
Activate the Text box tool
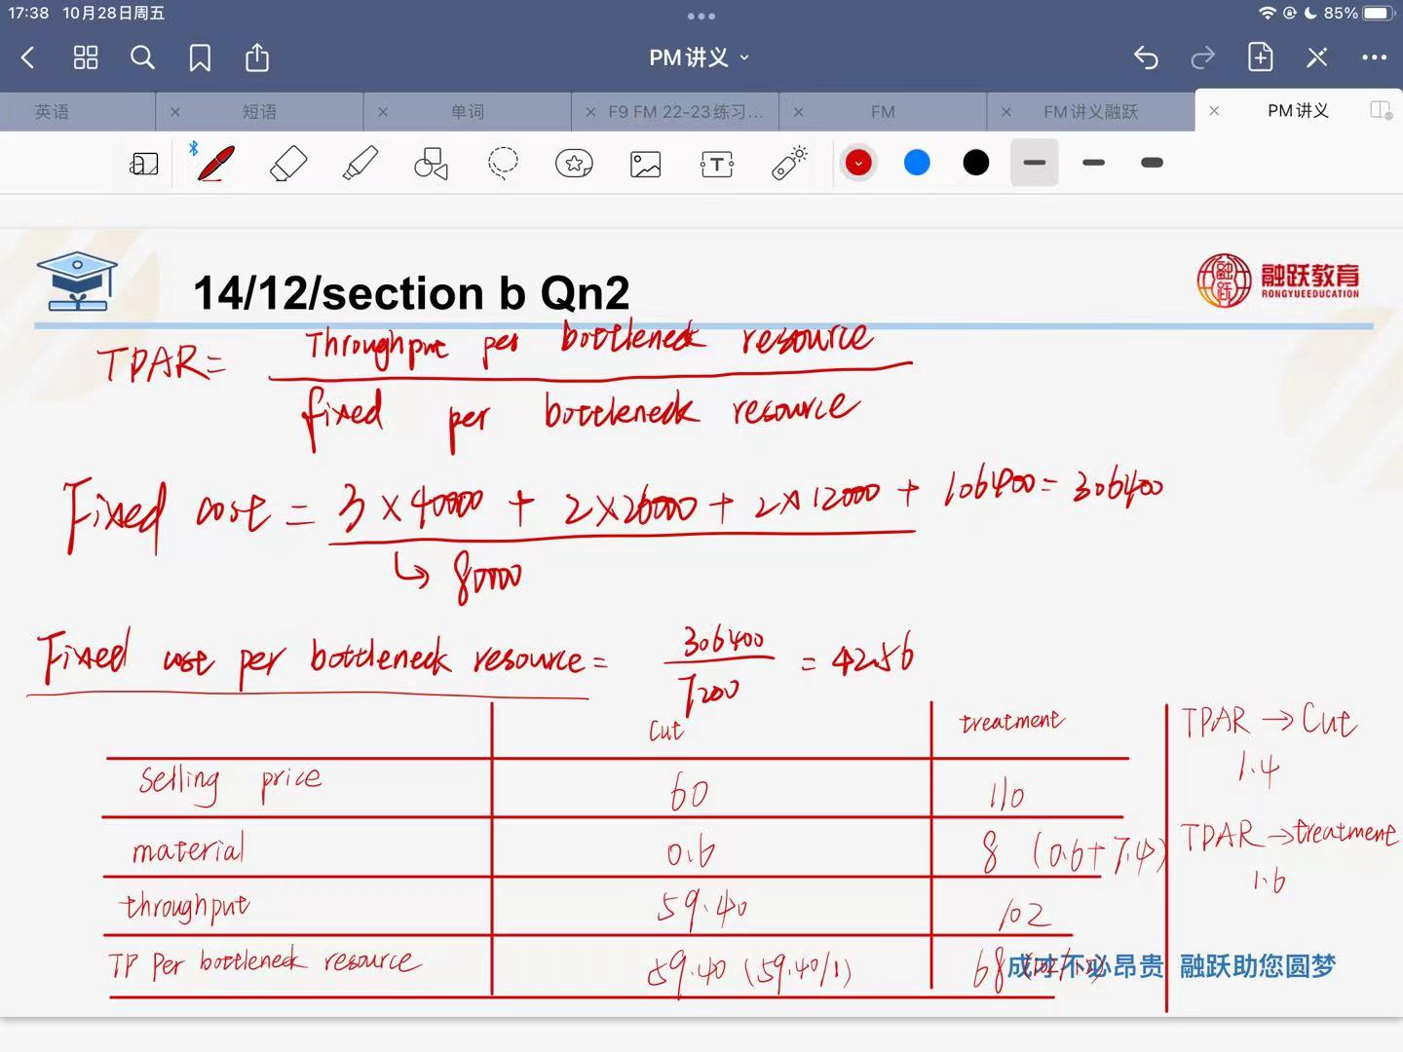(x=717, y=164)
